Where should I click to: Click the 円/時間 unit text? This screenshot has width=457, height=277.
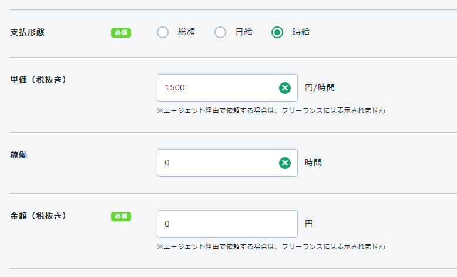(x=320, y=88)
